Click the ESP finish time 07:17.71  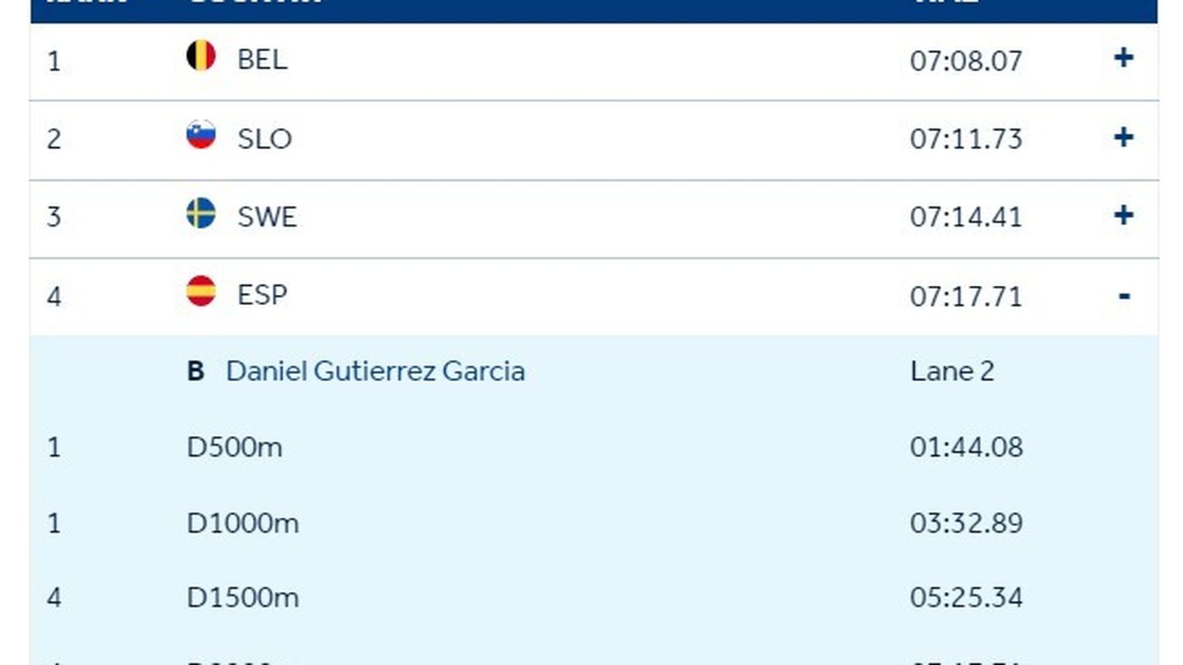[x=966, y=296]
